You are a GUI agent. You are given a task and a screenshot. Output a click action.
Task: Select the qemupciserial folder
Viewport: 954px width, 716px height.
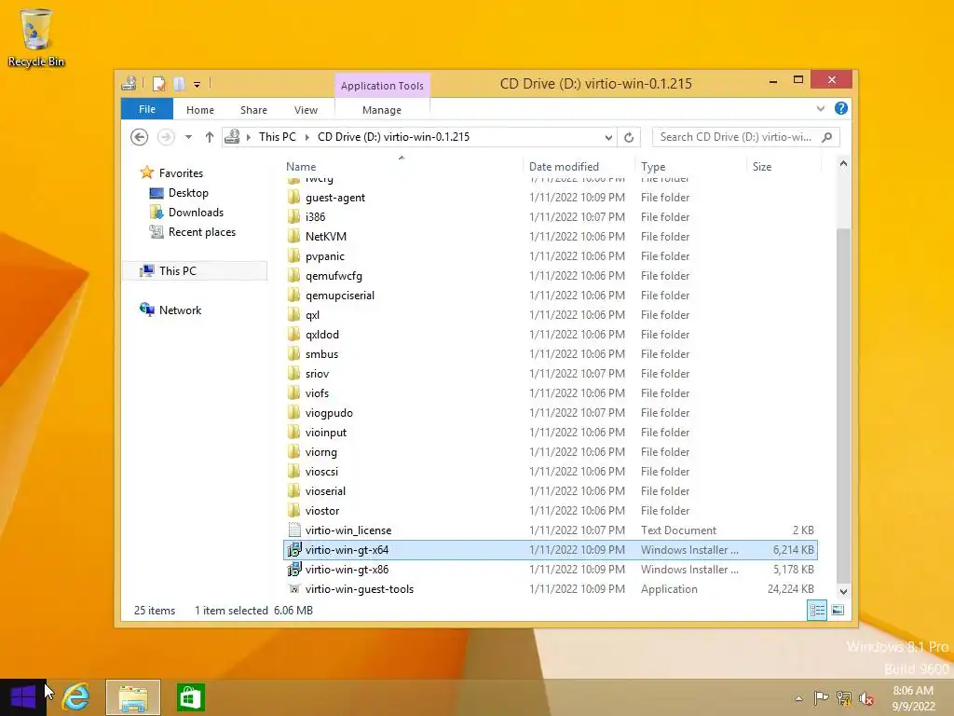pyautogui.click(x=550, y=296)
